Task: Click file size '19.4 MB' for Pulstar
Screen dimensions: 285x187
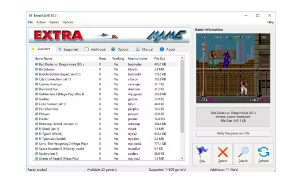Action: point(160,119)
